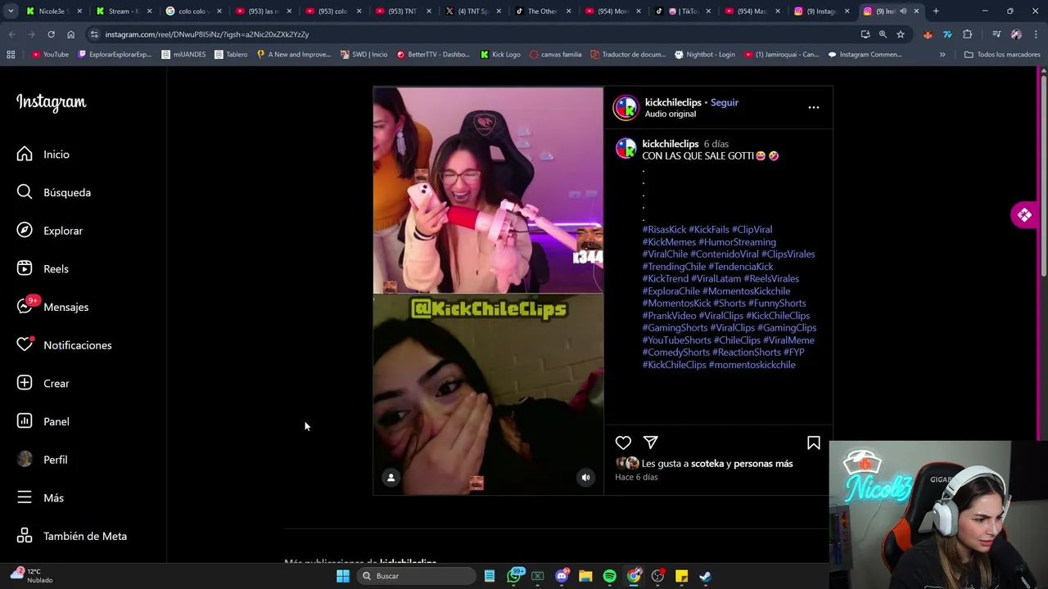The image size is (1048, 589).
Task: Open a new browser tab
Action: [936, 11]
